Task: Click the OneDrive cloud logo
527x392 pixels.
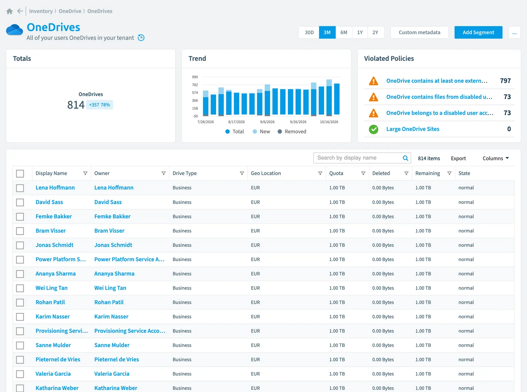Action: coord(14,30)
